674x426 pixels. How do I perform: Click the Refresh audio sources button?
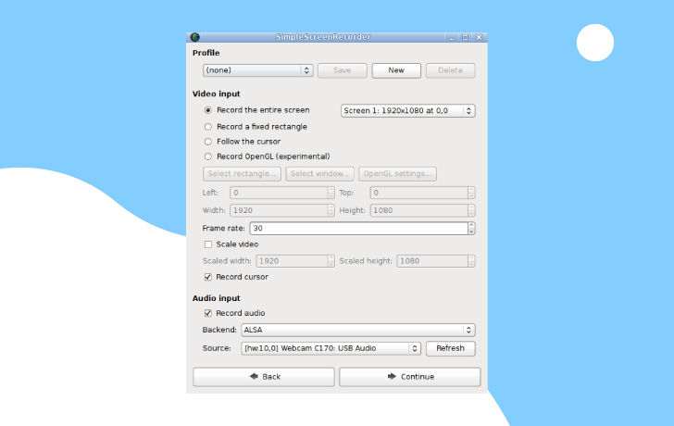[x=451, y=348]
